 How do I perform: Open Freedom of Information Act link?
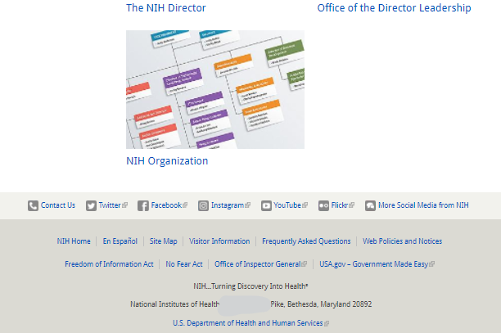pos(109,264)
